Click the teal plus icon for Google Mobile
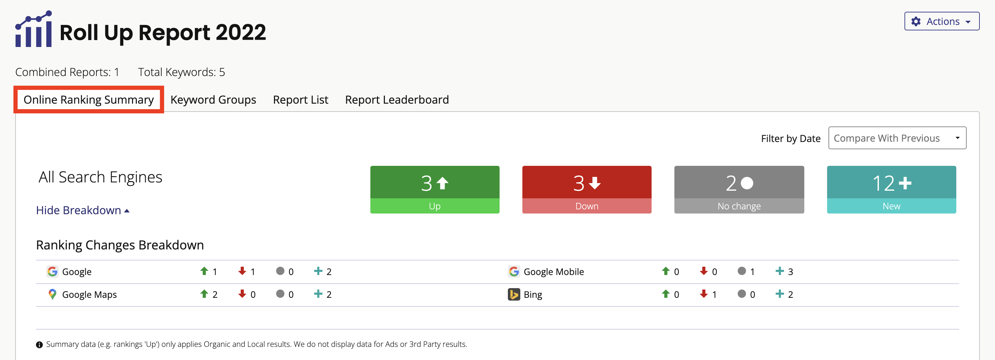This screenshot has width=995, height=360. [x=779, y=271]
